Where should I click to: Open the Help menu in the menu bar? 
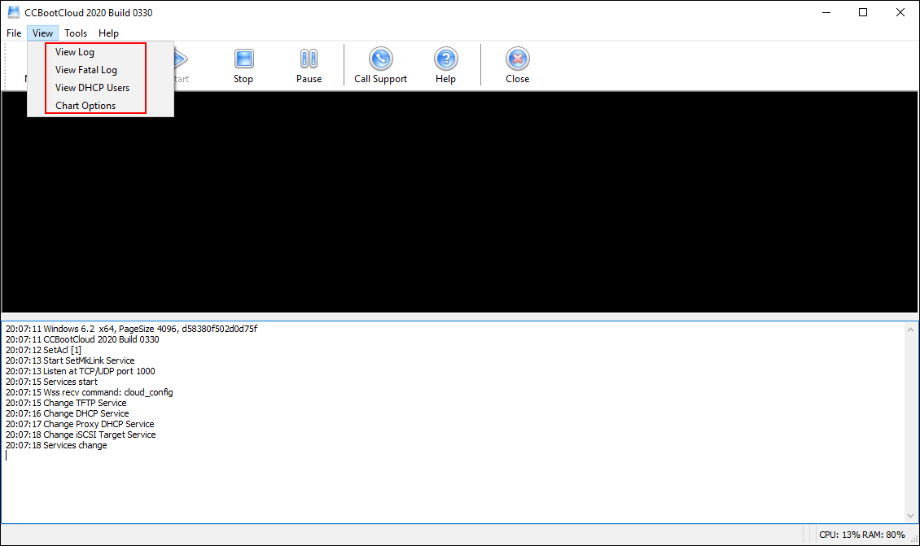(x=108, y=33)
